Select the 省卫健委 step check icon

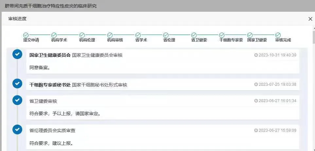(x=194, y=35)
